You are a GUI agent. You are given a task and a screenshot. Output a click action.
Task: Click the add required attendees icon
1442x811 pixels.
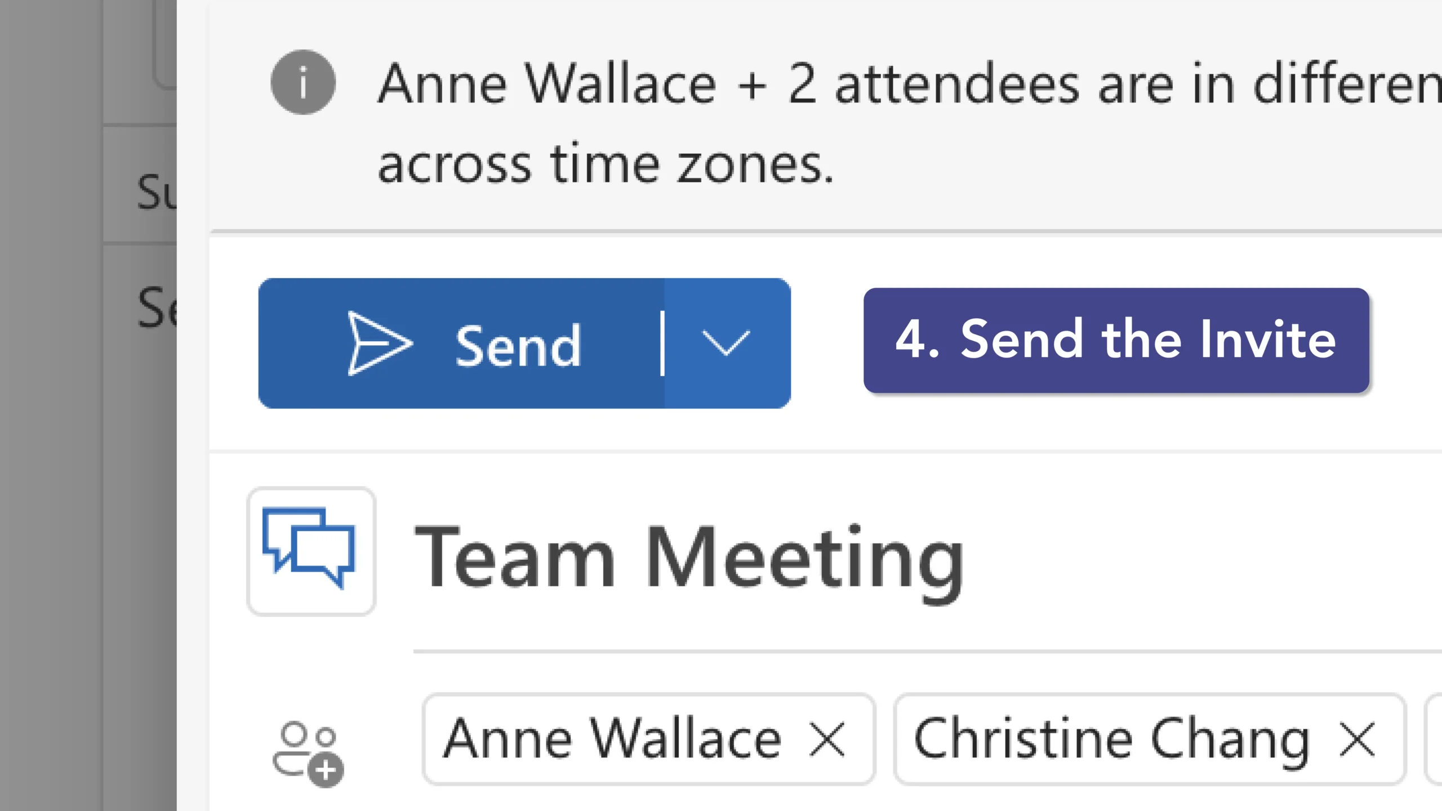click(x=308, y=753)
